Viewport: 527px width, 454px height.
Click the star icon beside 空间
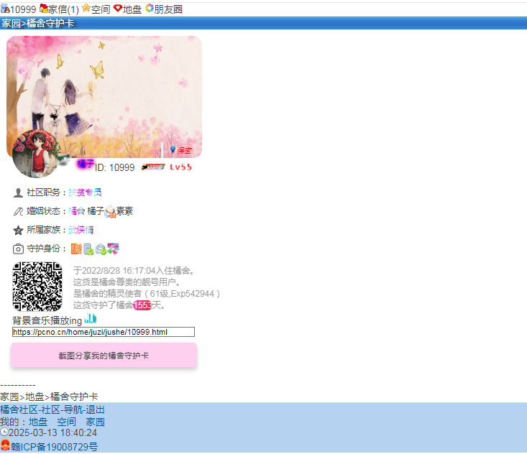click(x=86, y=8)
